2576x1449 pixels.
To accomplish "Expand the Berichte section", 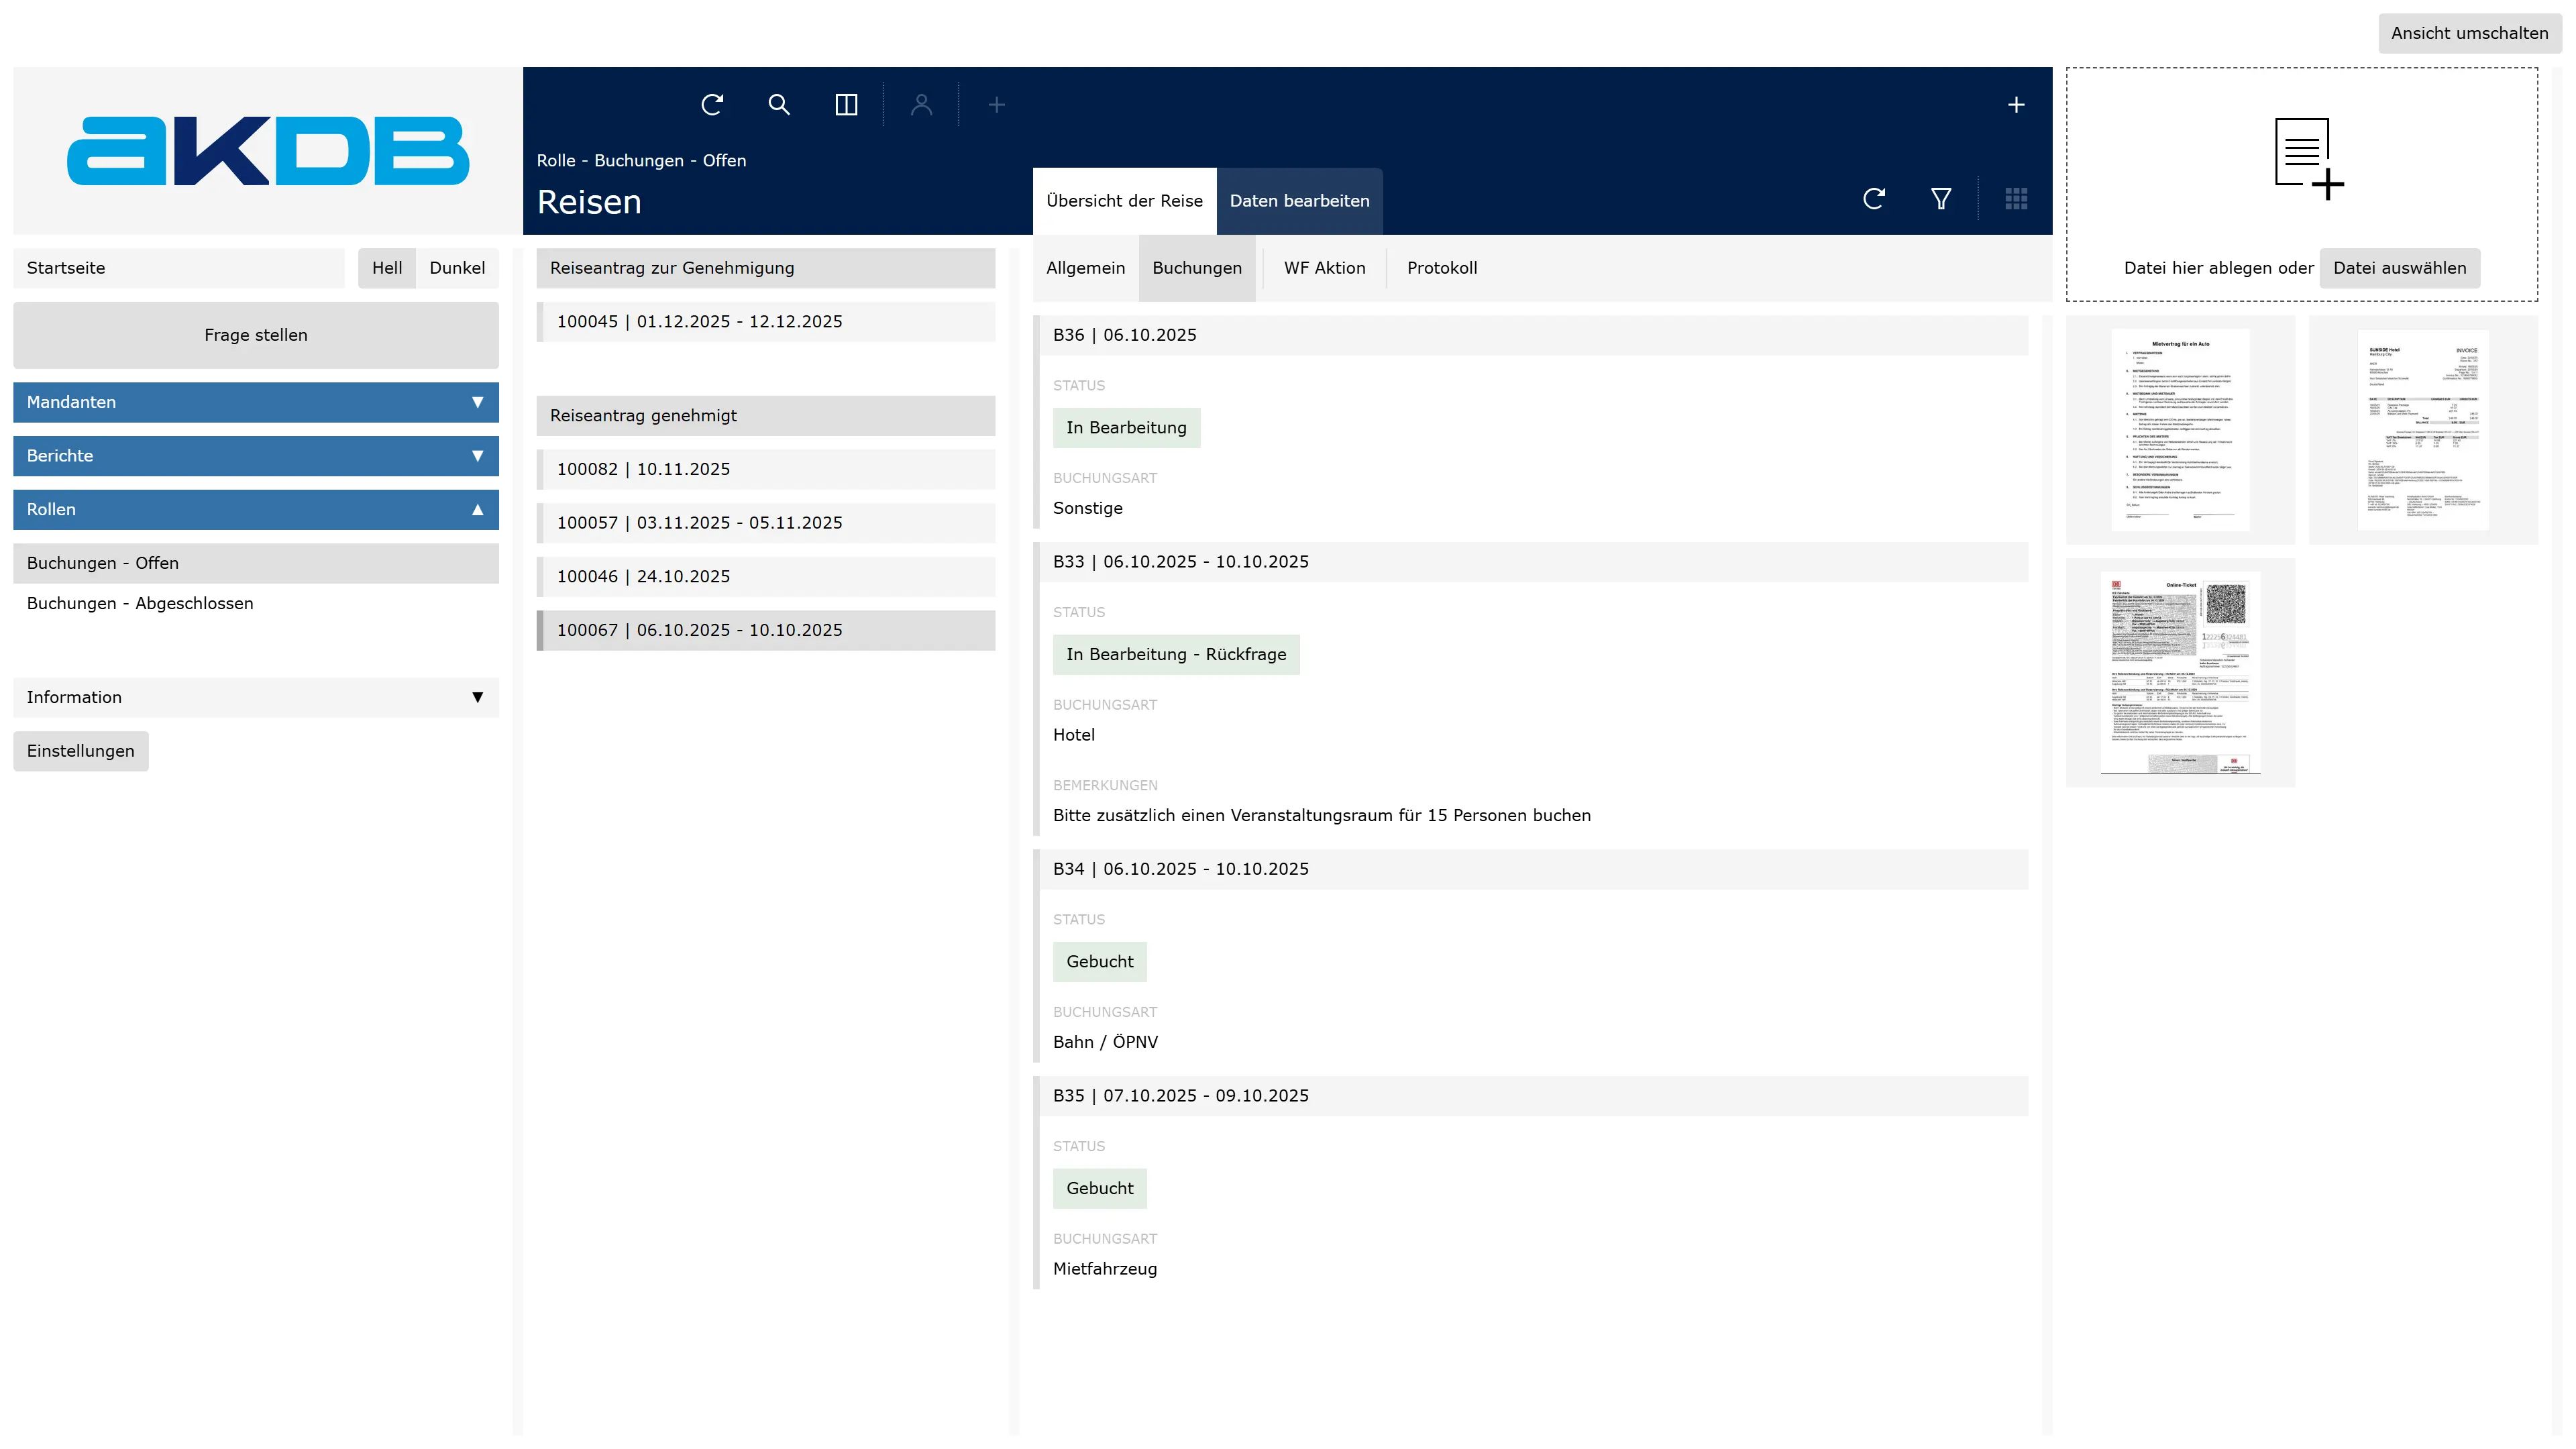I will [x=256, y=456].
